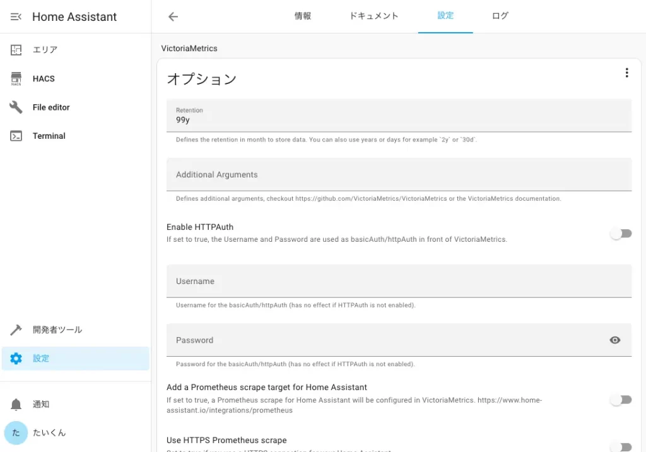Click the Additional Arguments description text
The image size is (646, 452).
click(368, 198)
